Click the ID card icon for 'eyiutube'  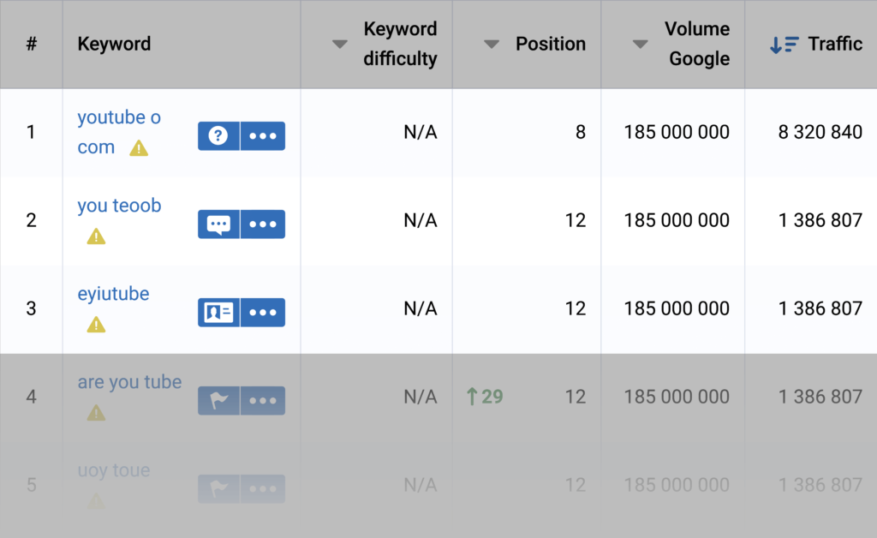(x=218, y=313)
